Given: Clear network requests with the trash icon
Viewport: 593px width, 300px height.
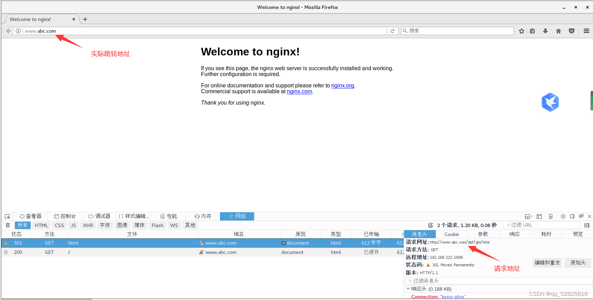Looking at the screenshot, I should (8, 225).
